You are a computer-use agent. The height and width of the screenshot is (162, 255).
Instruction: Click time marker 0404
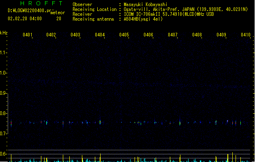tap(100, 35)
